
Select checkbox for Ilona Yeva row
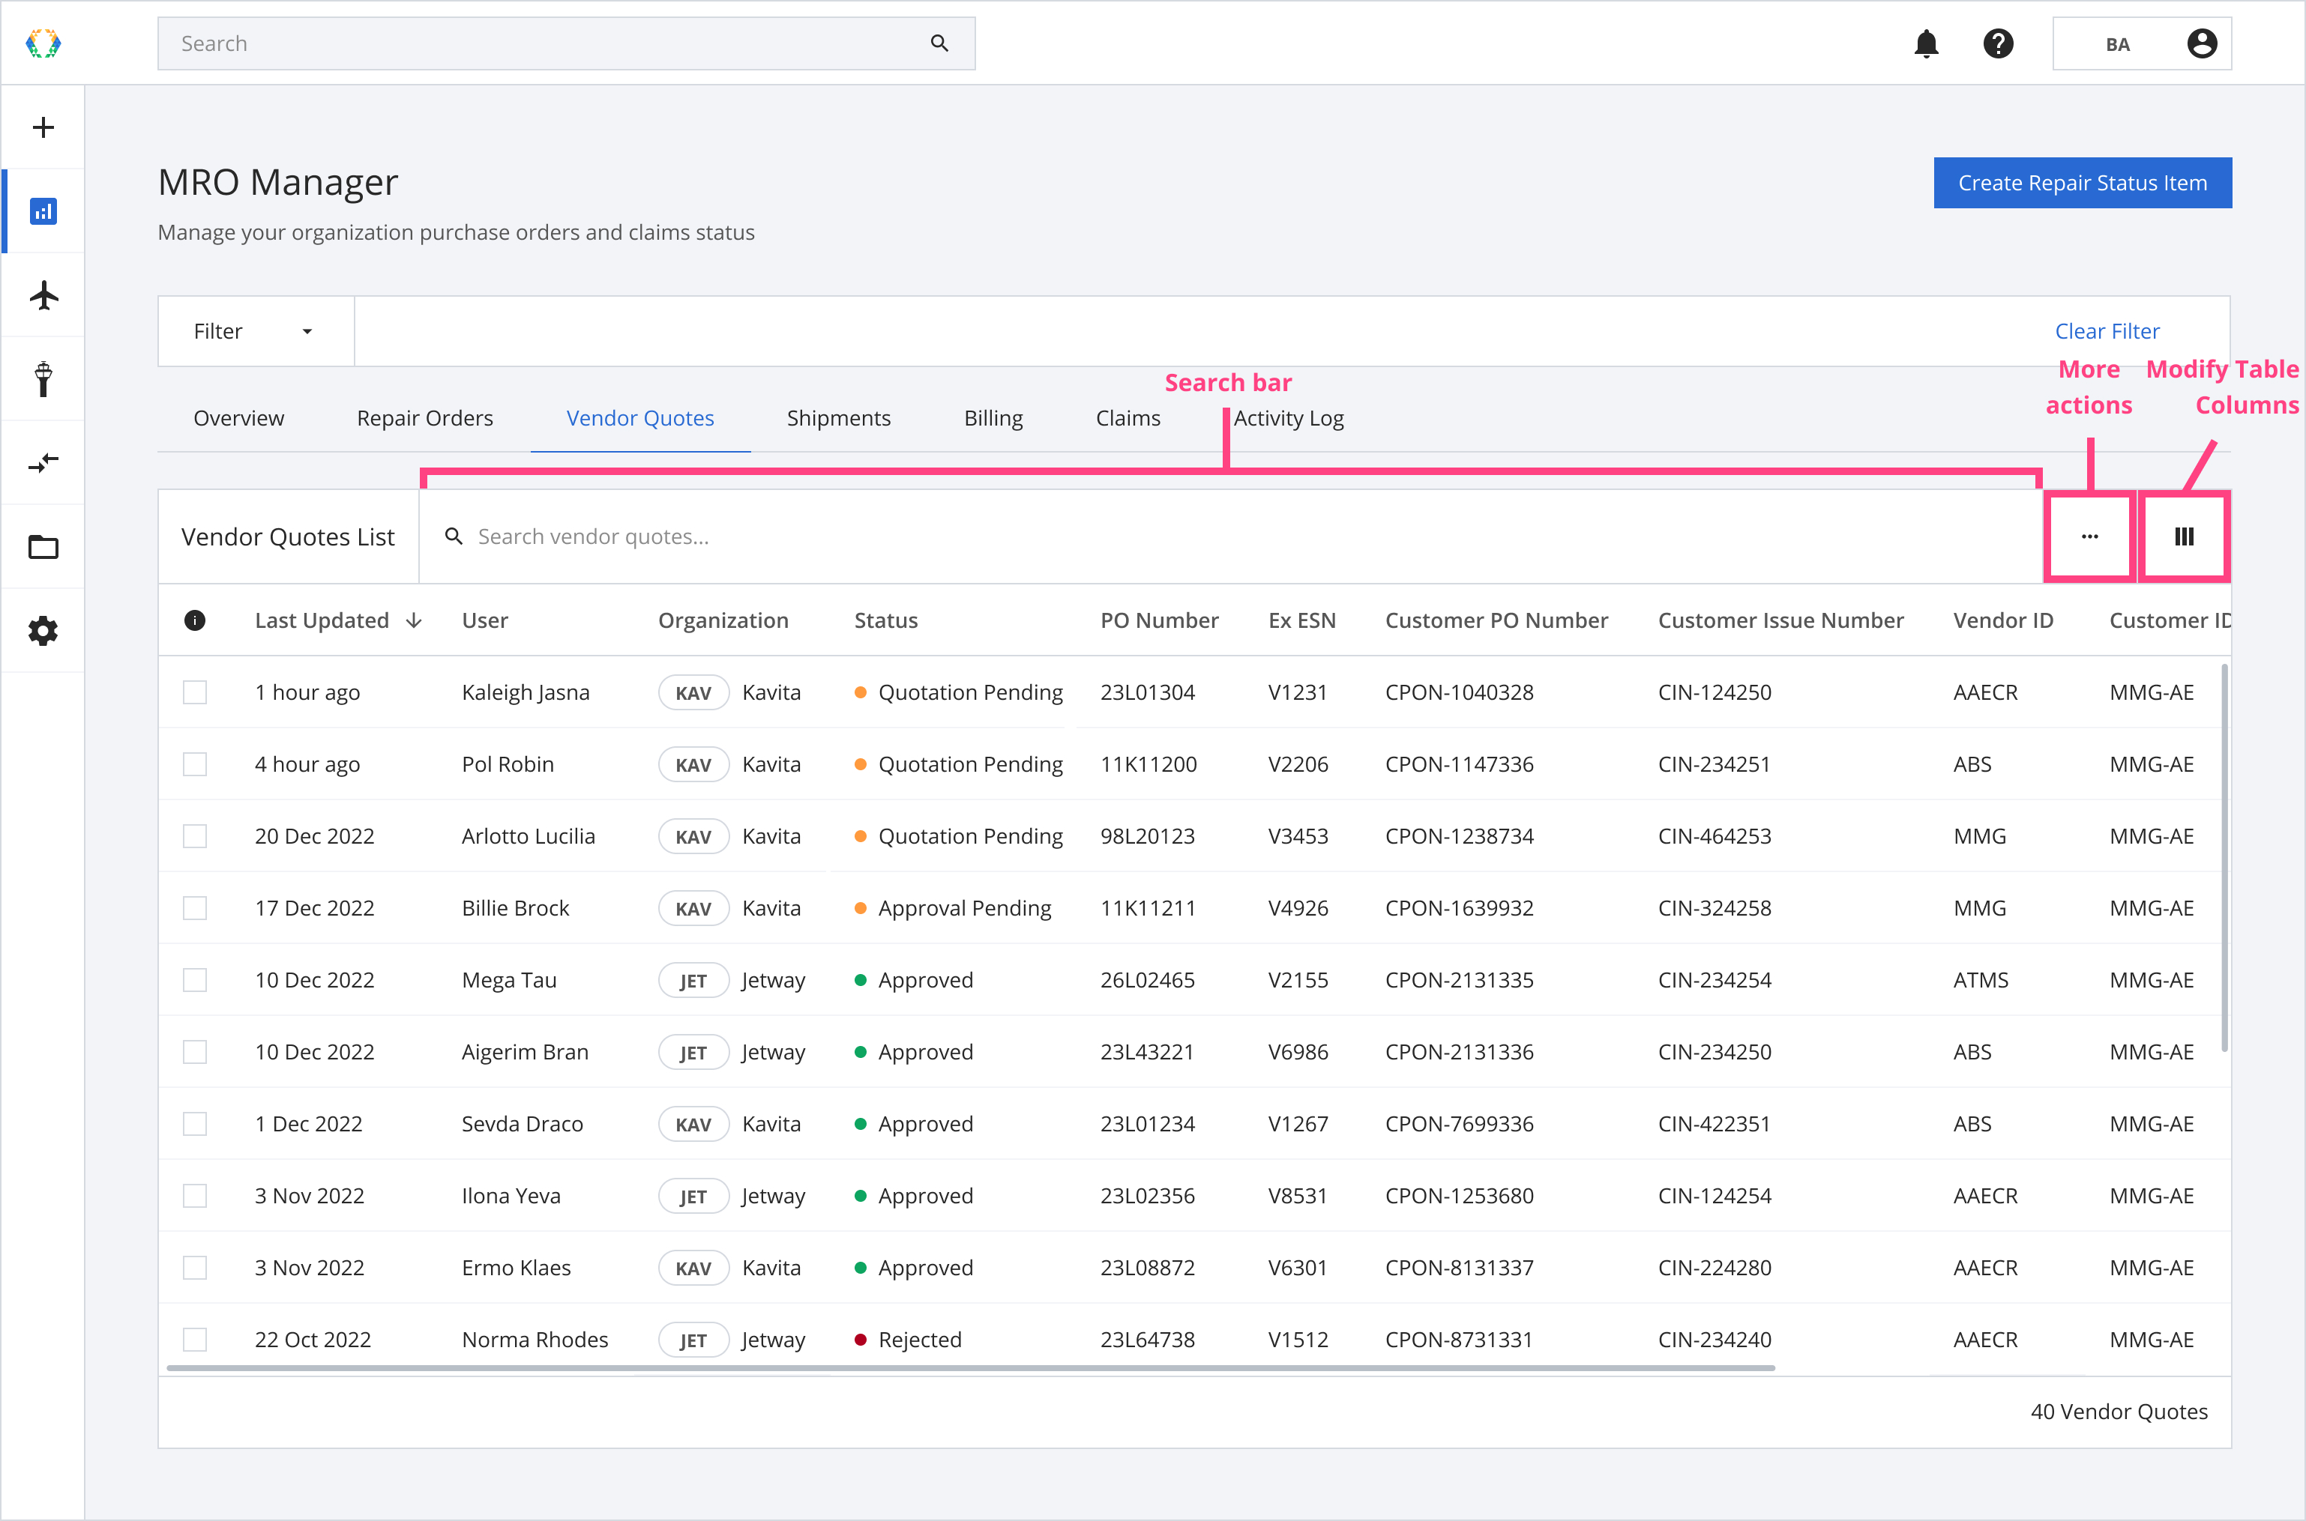point(195,1196)
